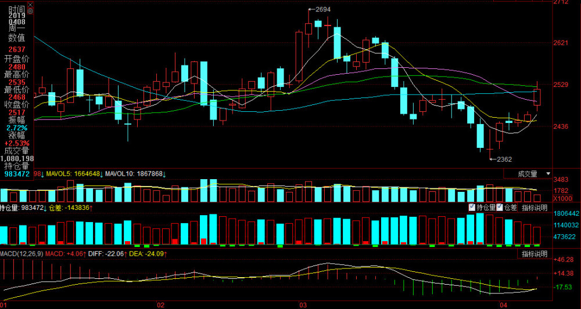Click the +2.53% change value
This screenshot has height=309, width=581.
click(x=17, y=143)
